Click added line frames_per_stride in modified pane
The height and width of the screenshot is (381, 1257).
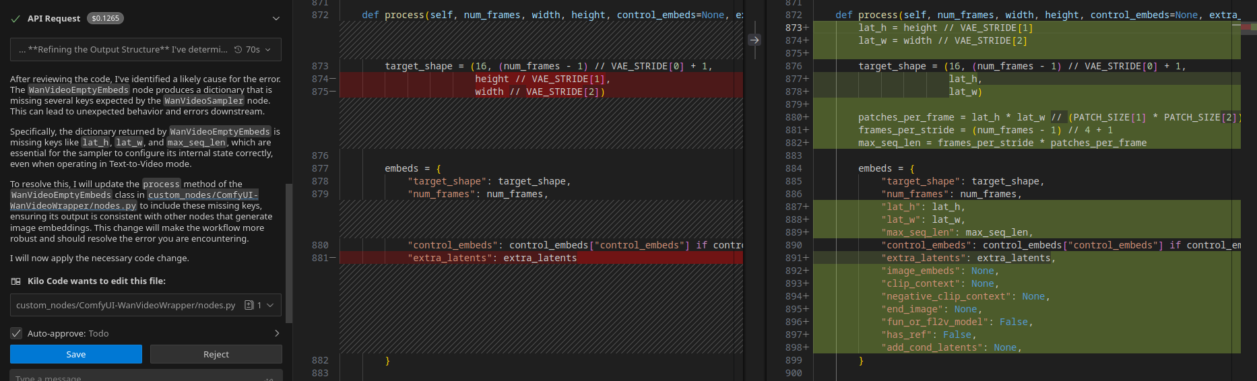click(x=1027, y=130)
